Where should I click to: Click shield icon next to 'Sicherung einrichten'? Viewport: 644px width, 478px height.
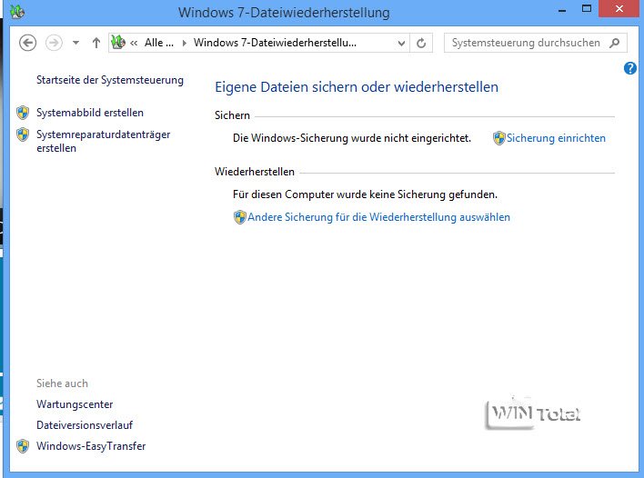tap(499, 138)
